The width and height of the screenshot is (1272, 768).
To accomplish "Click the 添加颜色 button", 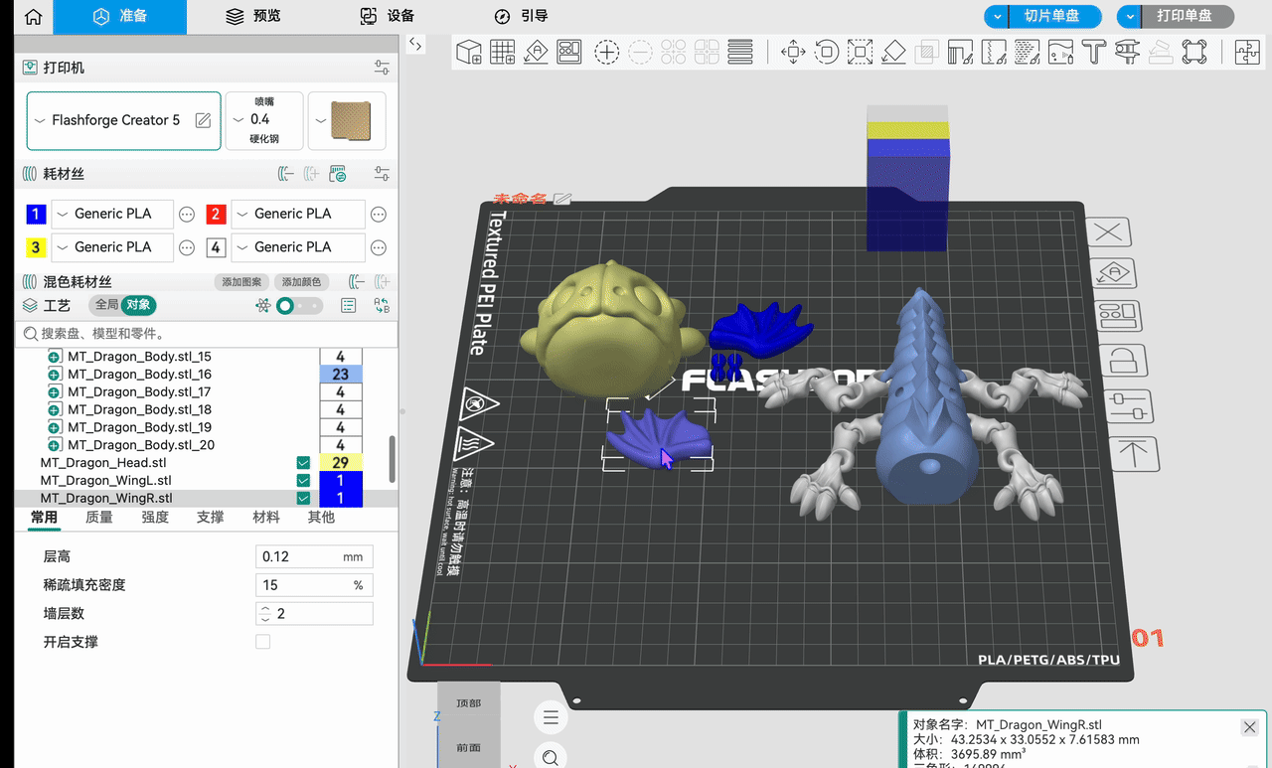I will 300,282.
